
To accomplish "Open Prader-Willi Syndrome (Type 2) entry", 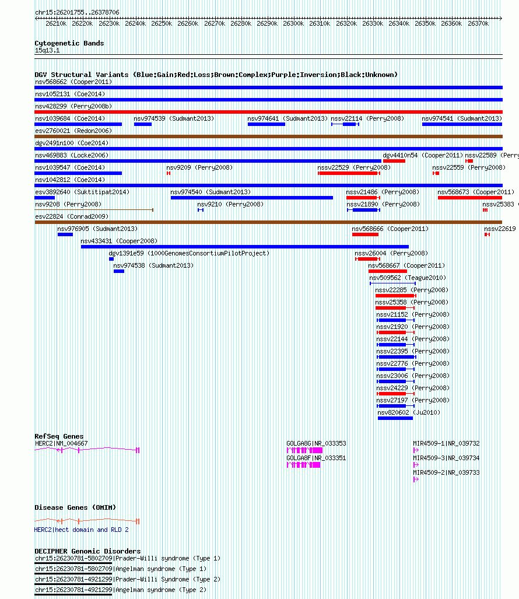I will click(128, 579).
